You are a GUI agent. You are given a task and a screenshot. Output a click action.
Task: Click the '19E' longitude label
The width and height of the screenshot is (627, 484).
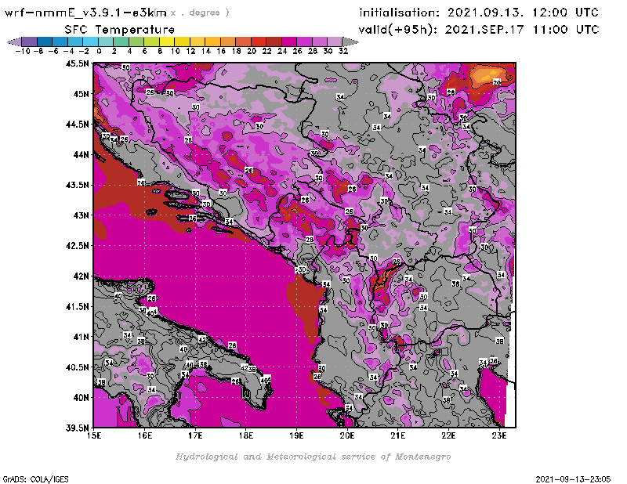point(297,435)
